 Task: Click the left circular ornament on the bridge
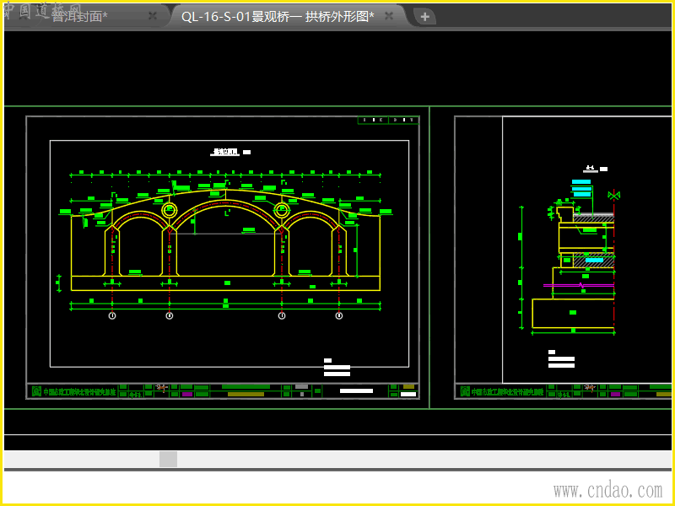[x=170, y=210]
